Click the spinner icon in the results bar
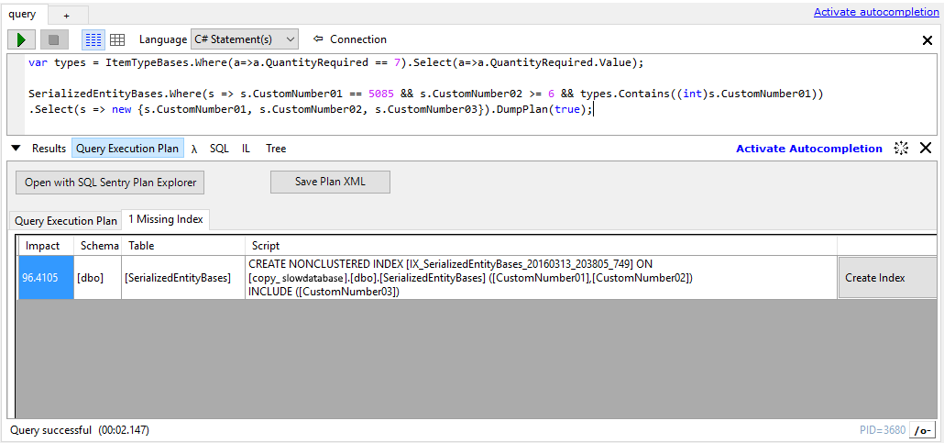The width and height of the screenshot is (944, 443). click(x=901, y=149)
